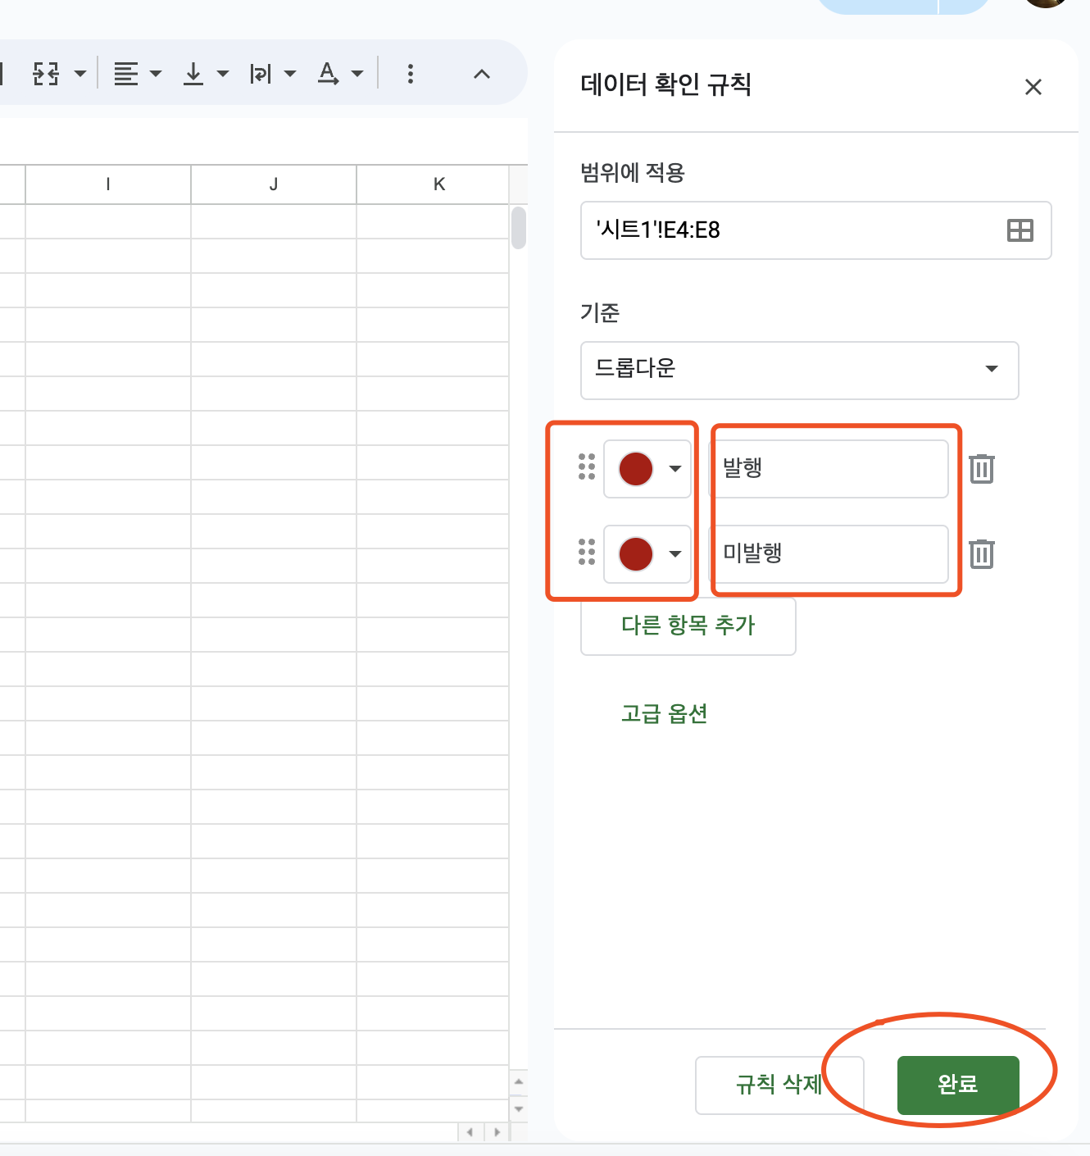Click the 다른 항목 추가 button
Viewport: 1090px width, 1156px height.
688,626
